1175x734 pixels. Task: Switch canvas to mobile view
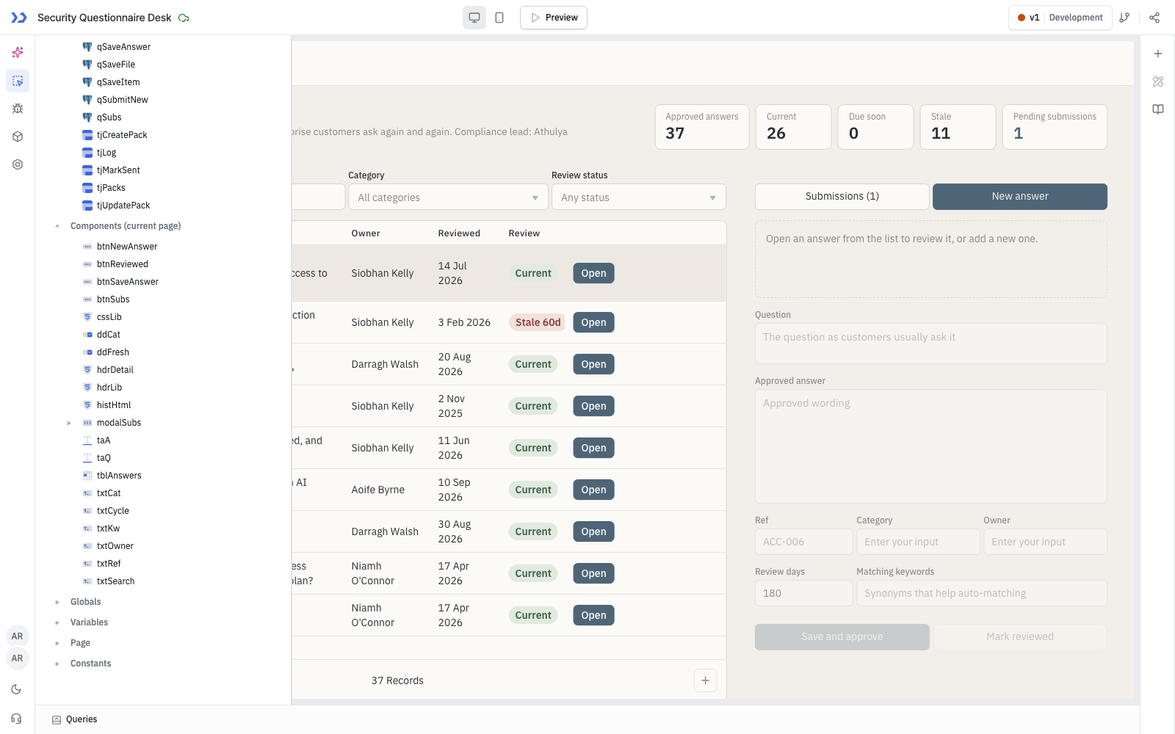click(499, 18)
